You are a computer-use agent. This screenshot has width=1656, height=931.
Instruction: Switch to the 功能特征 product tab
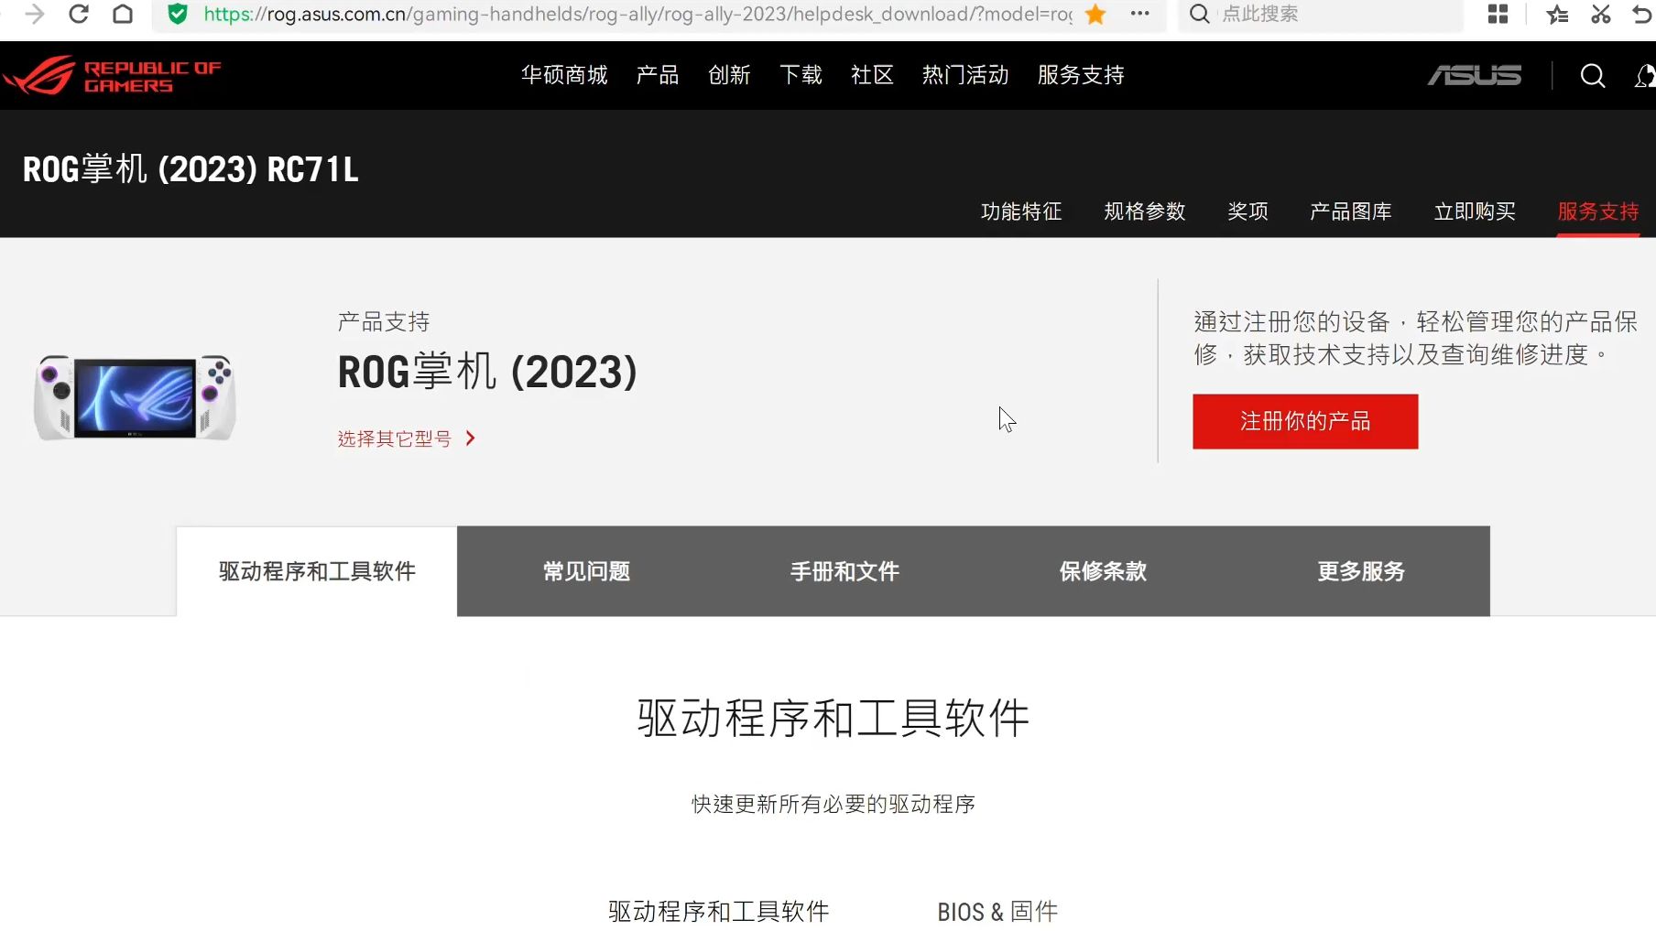coord(1021,211)
